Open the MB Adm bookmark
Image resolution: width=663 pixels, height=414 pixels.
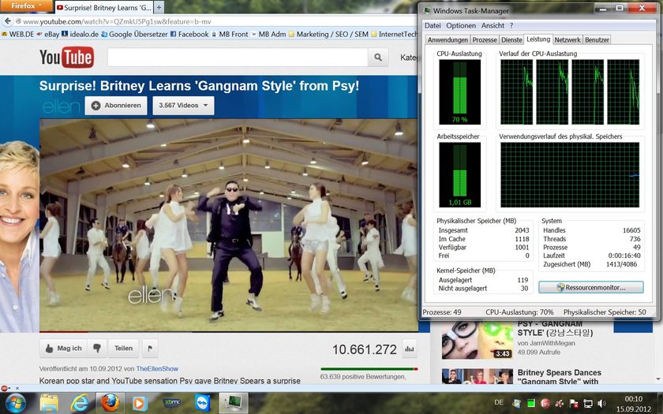coord(268,34)
